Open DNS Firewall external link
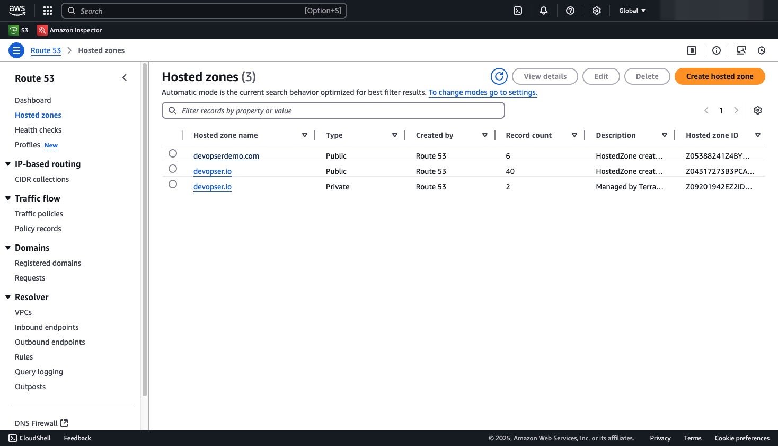The image size is (778, 446). pos(41,423)
